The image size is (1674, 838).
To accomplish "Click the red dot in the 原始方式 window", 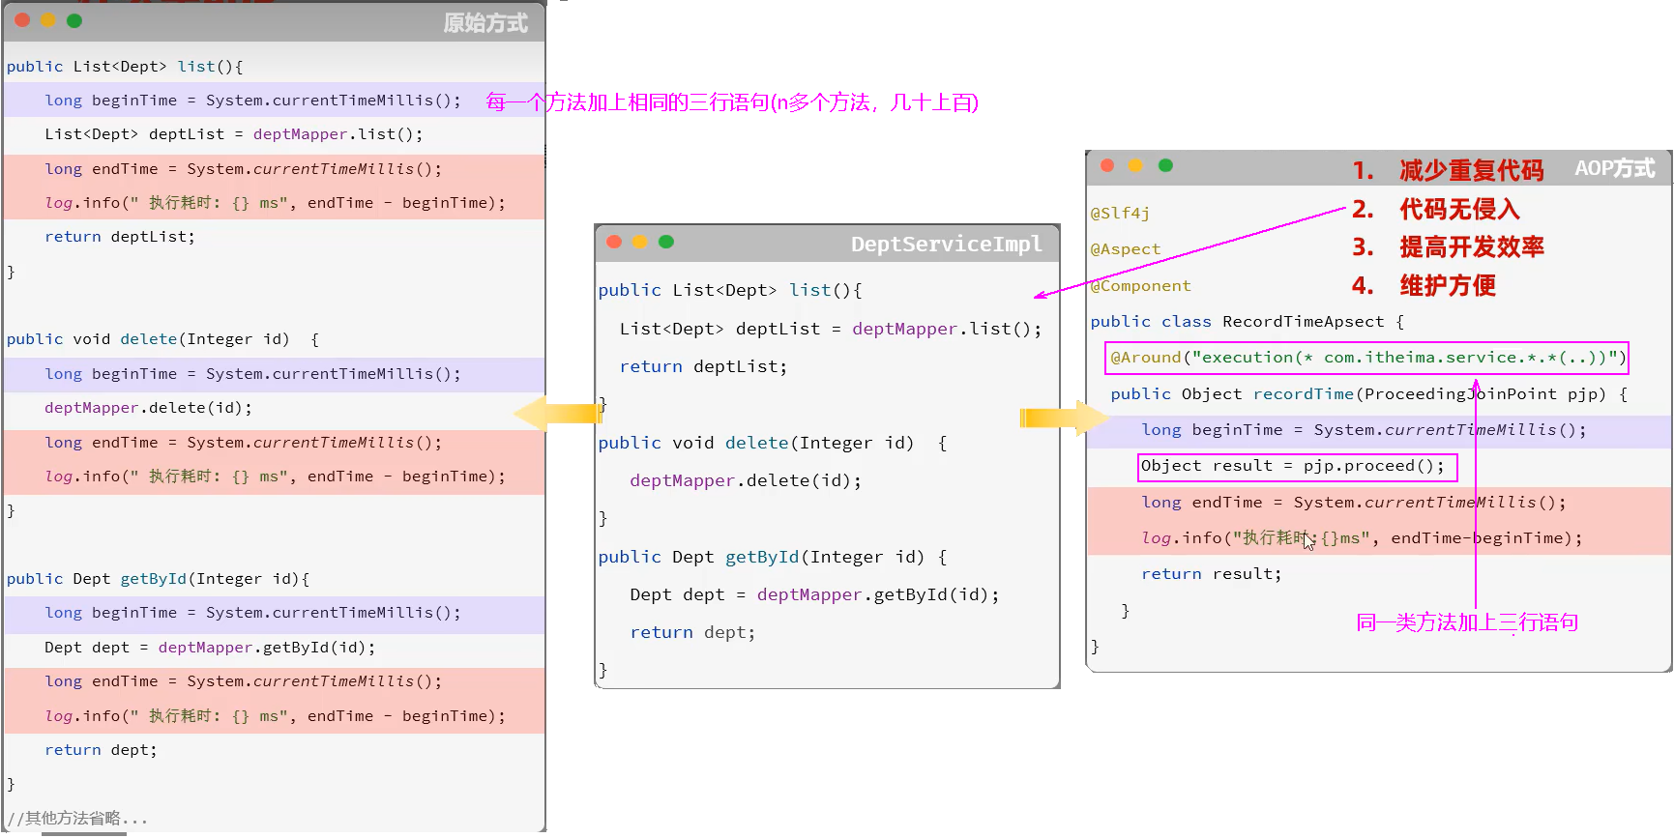I will click(22, 20).
